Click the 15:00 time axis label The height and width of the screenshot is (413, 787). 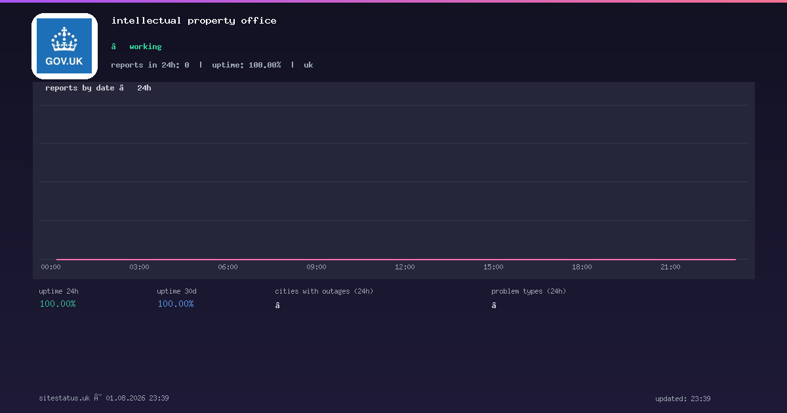pyautogui.click(x=493, y=267)
